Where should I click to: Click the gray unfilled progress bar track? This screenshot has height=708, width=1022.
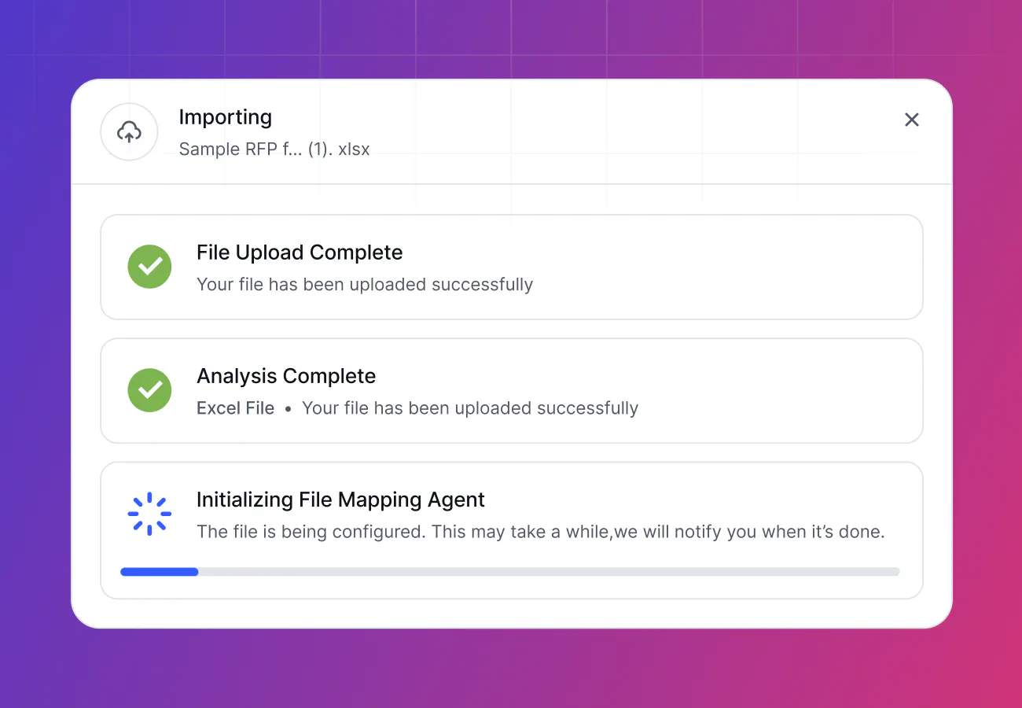click(x=550, y=572)
